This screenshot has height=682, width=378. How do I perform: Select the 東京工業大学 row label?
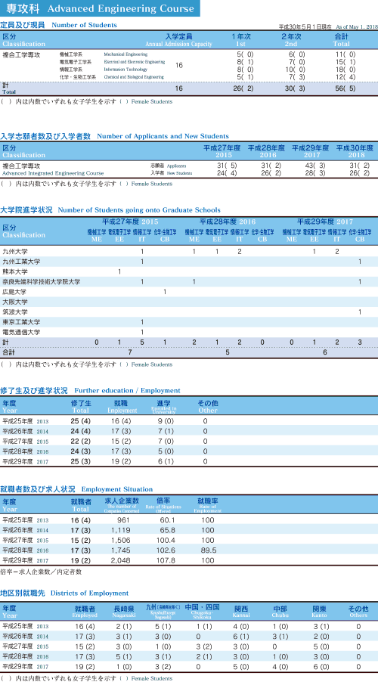21,322
